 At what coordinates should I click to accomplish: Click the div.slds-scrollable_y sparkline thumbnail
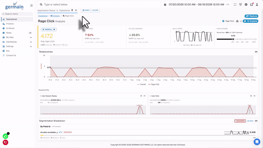(x=237, y=133)
